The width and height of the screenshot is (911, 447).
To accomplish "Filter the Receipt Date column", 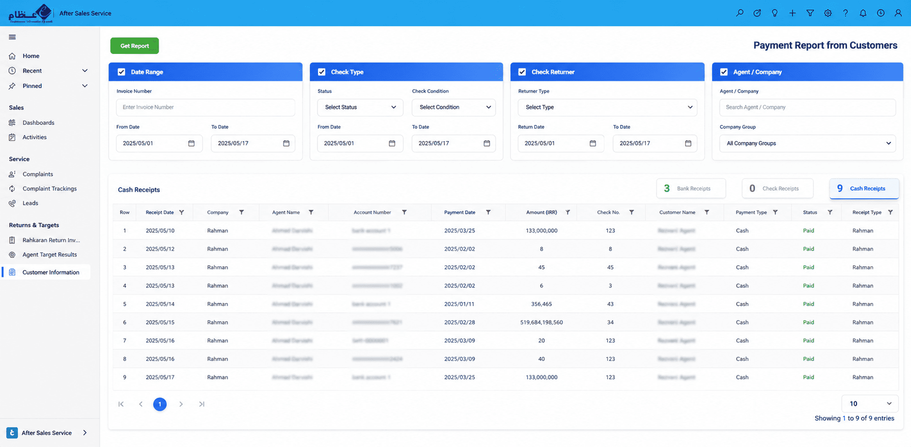I will point(182,213).
